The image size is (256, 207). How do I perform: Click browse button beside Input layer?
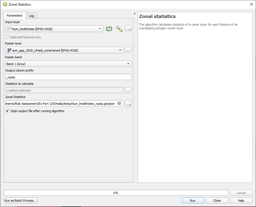pyautogui.click(x=128, y=28)
